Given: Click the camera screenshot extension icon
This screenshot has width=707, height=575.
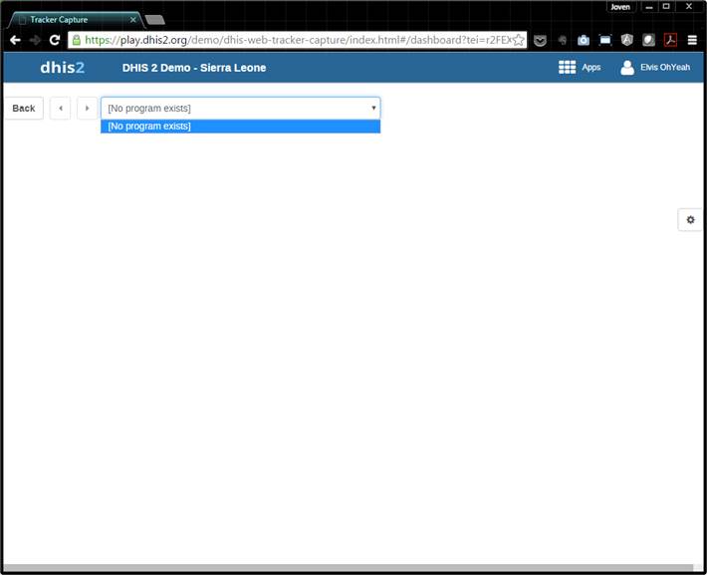Looking at the screenshot, I should pos(584,40).
